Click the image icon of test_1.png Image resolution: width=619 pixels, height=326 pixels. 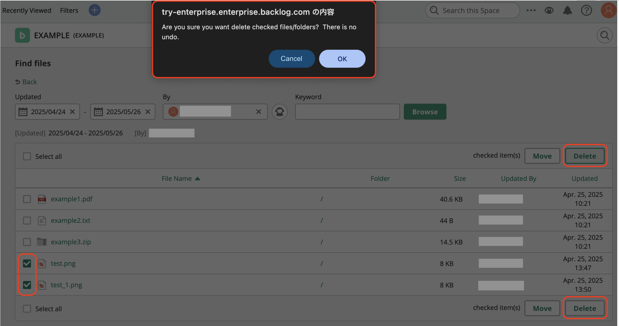click(42, 285)
